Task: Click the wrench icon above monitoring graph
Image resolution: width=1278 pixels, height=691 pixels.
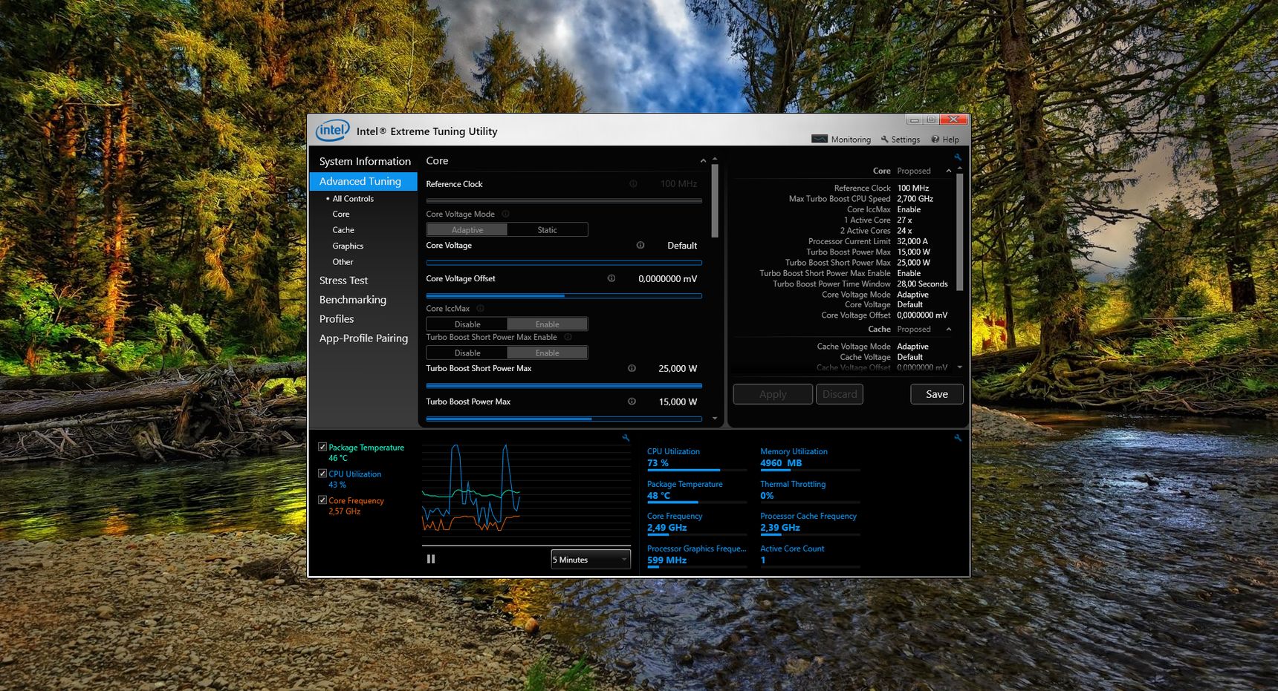Action: [x=626, y=438]
